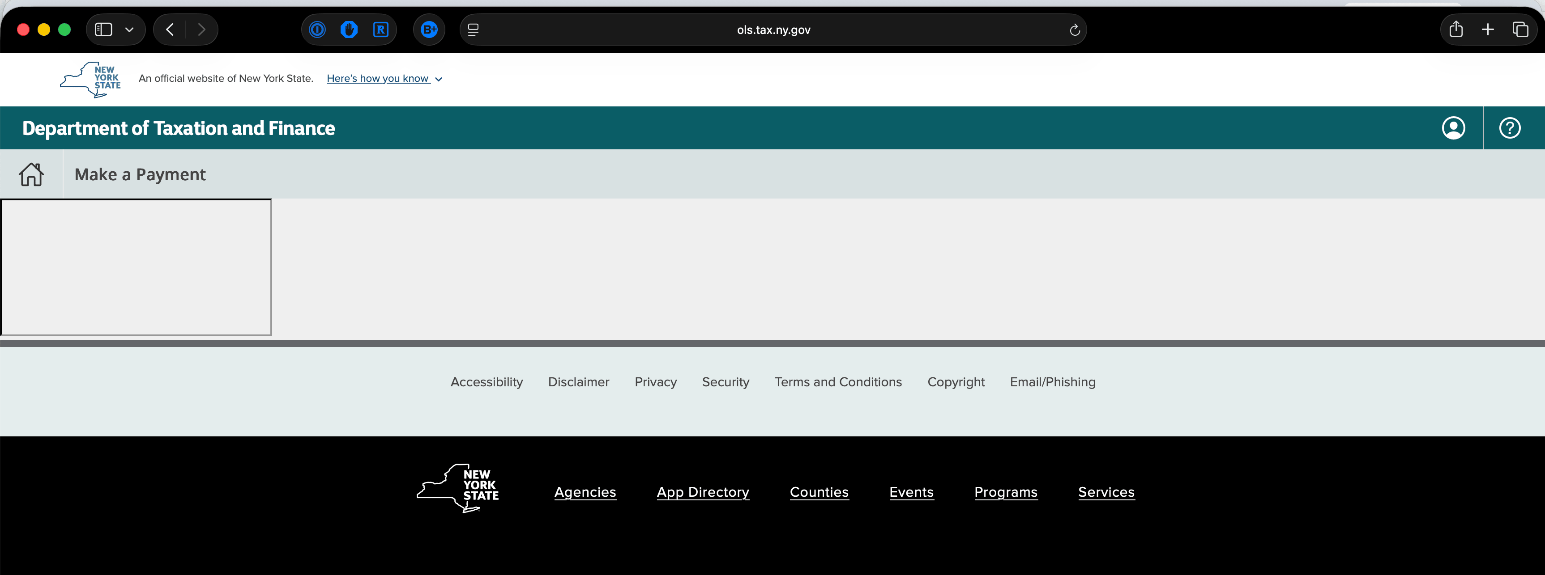The height and width of the screenshot is (575, 1545).
Task: Open the Safari share icon
Action: (1456, 30)
